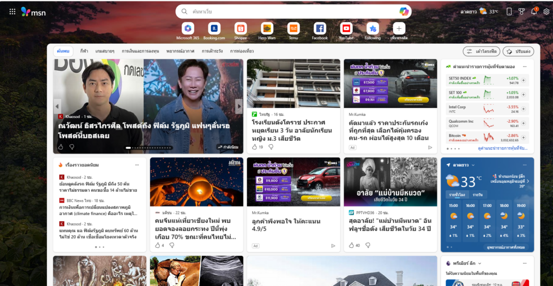Open the more options menu on trending stories card
Viewport: 553px width, 286px height.
click(137, 165)
